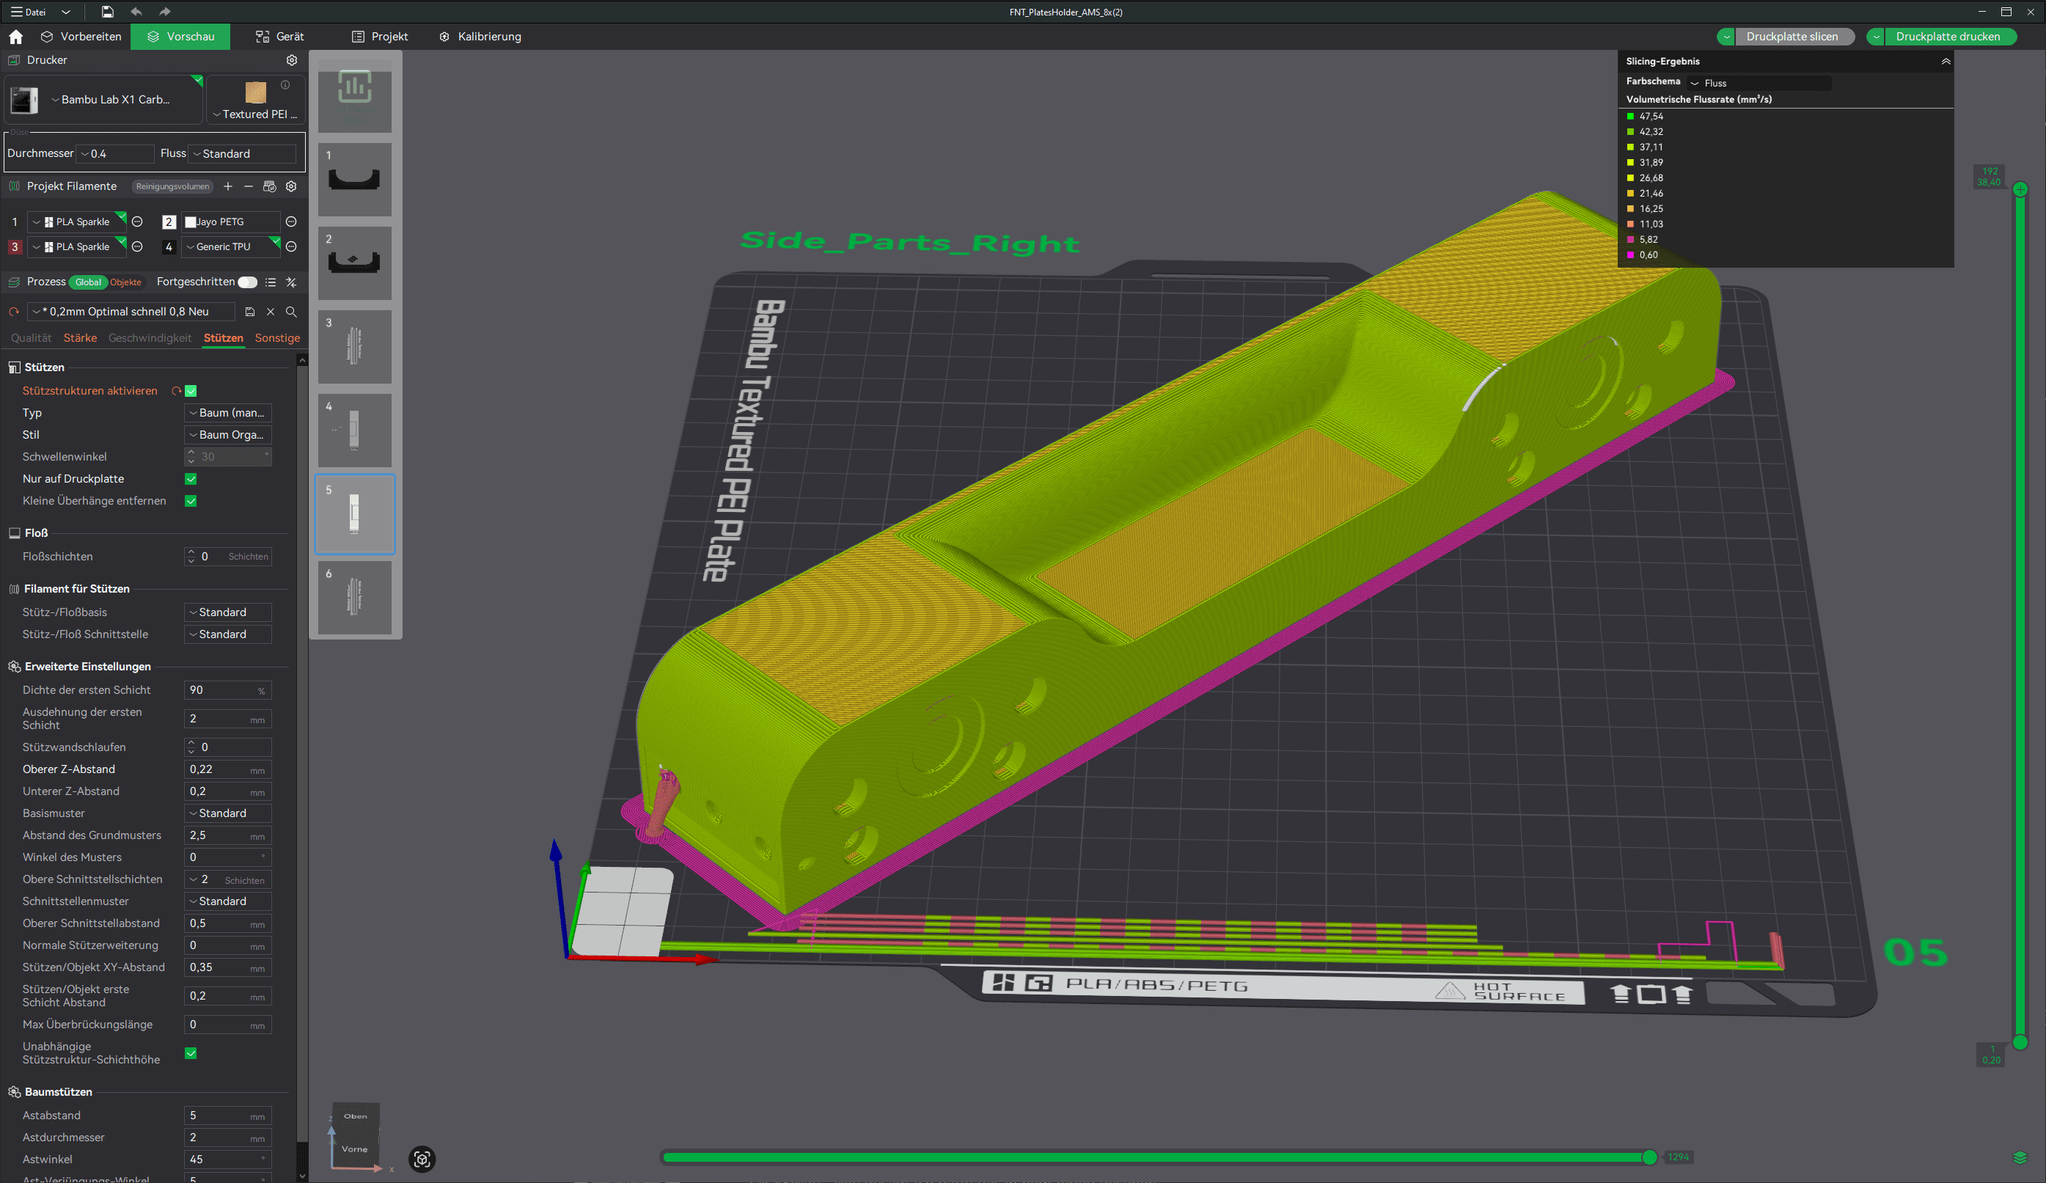Search process settings with the magnifier icon

[291, 312]
